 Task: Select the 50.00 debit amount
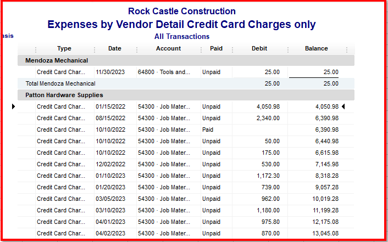[272, 141]
